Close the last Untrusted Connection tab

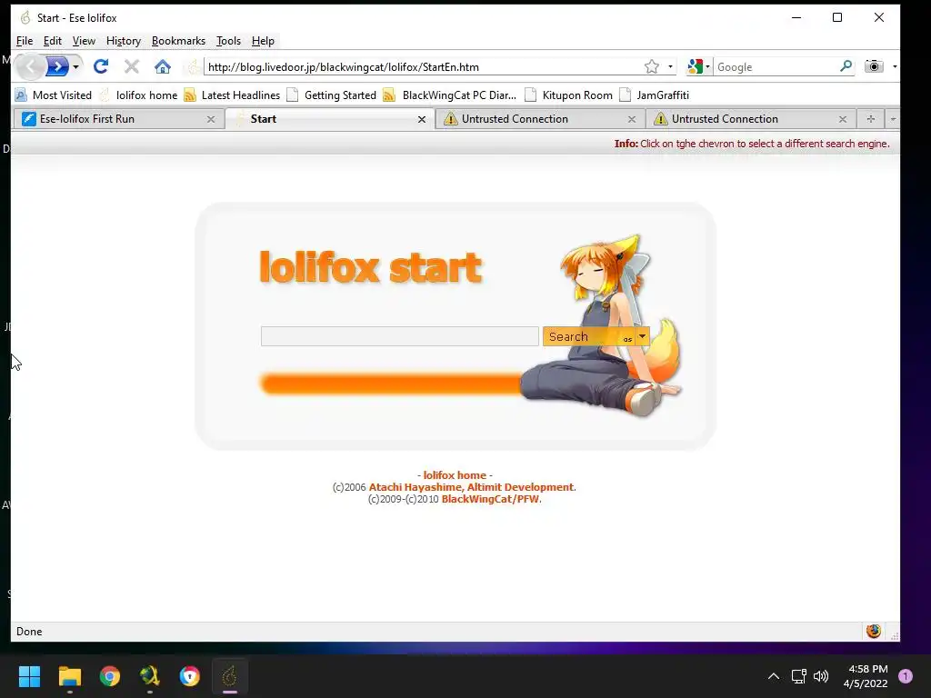click(x=843, y=119)
